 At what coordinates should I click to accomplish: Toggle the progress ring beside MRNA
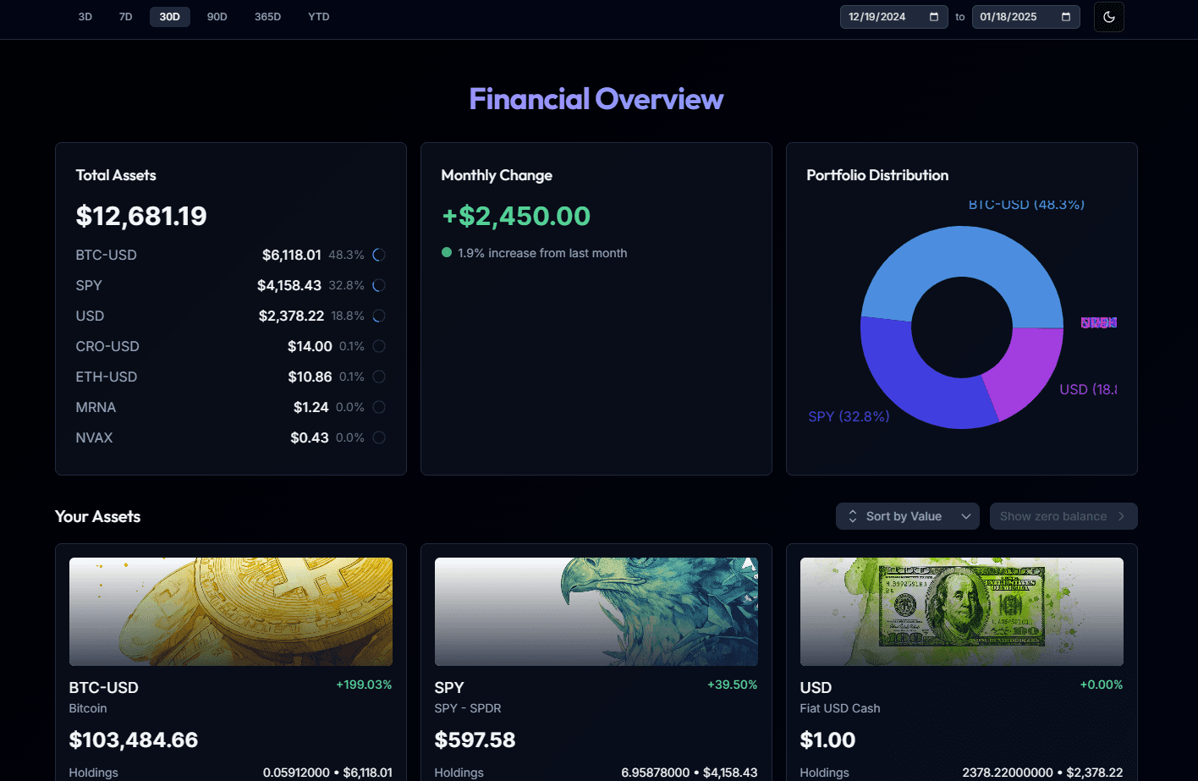[x=379, y=406]
